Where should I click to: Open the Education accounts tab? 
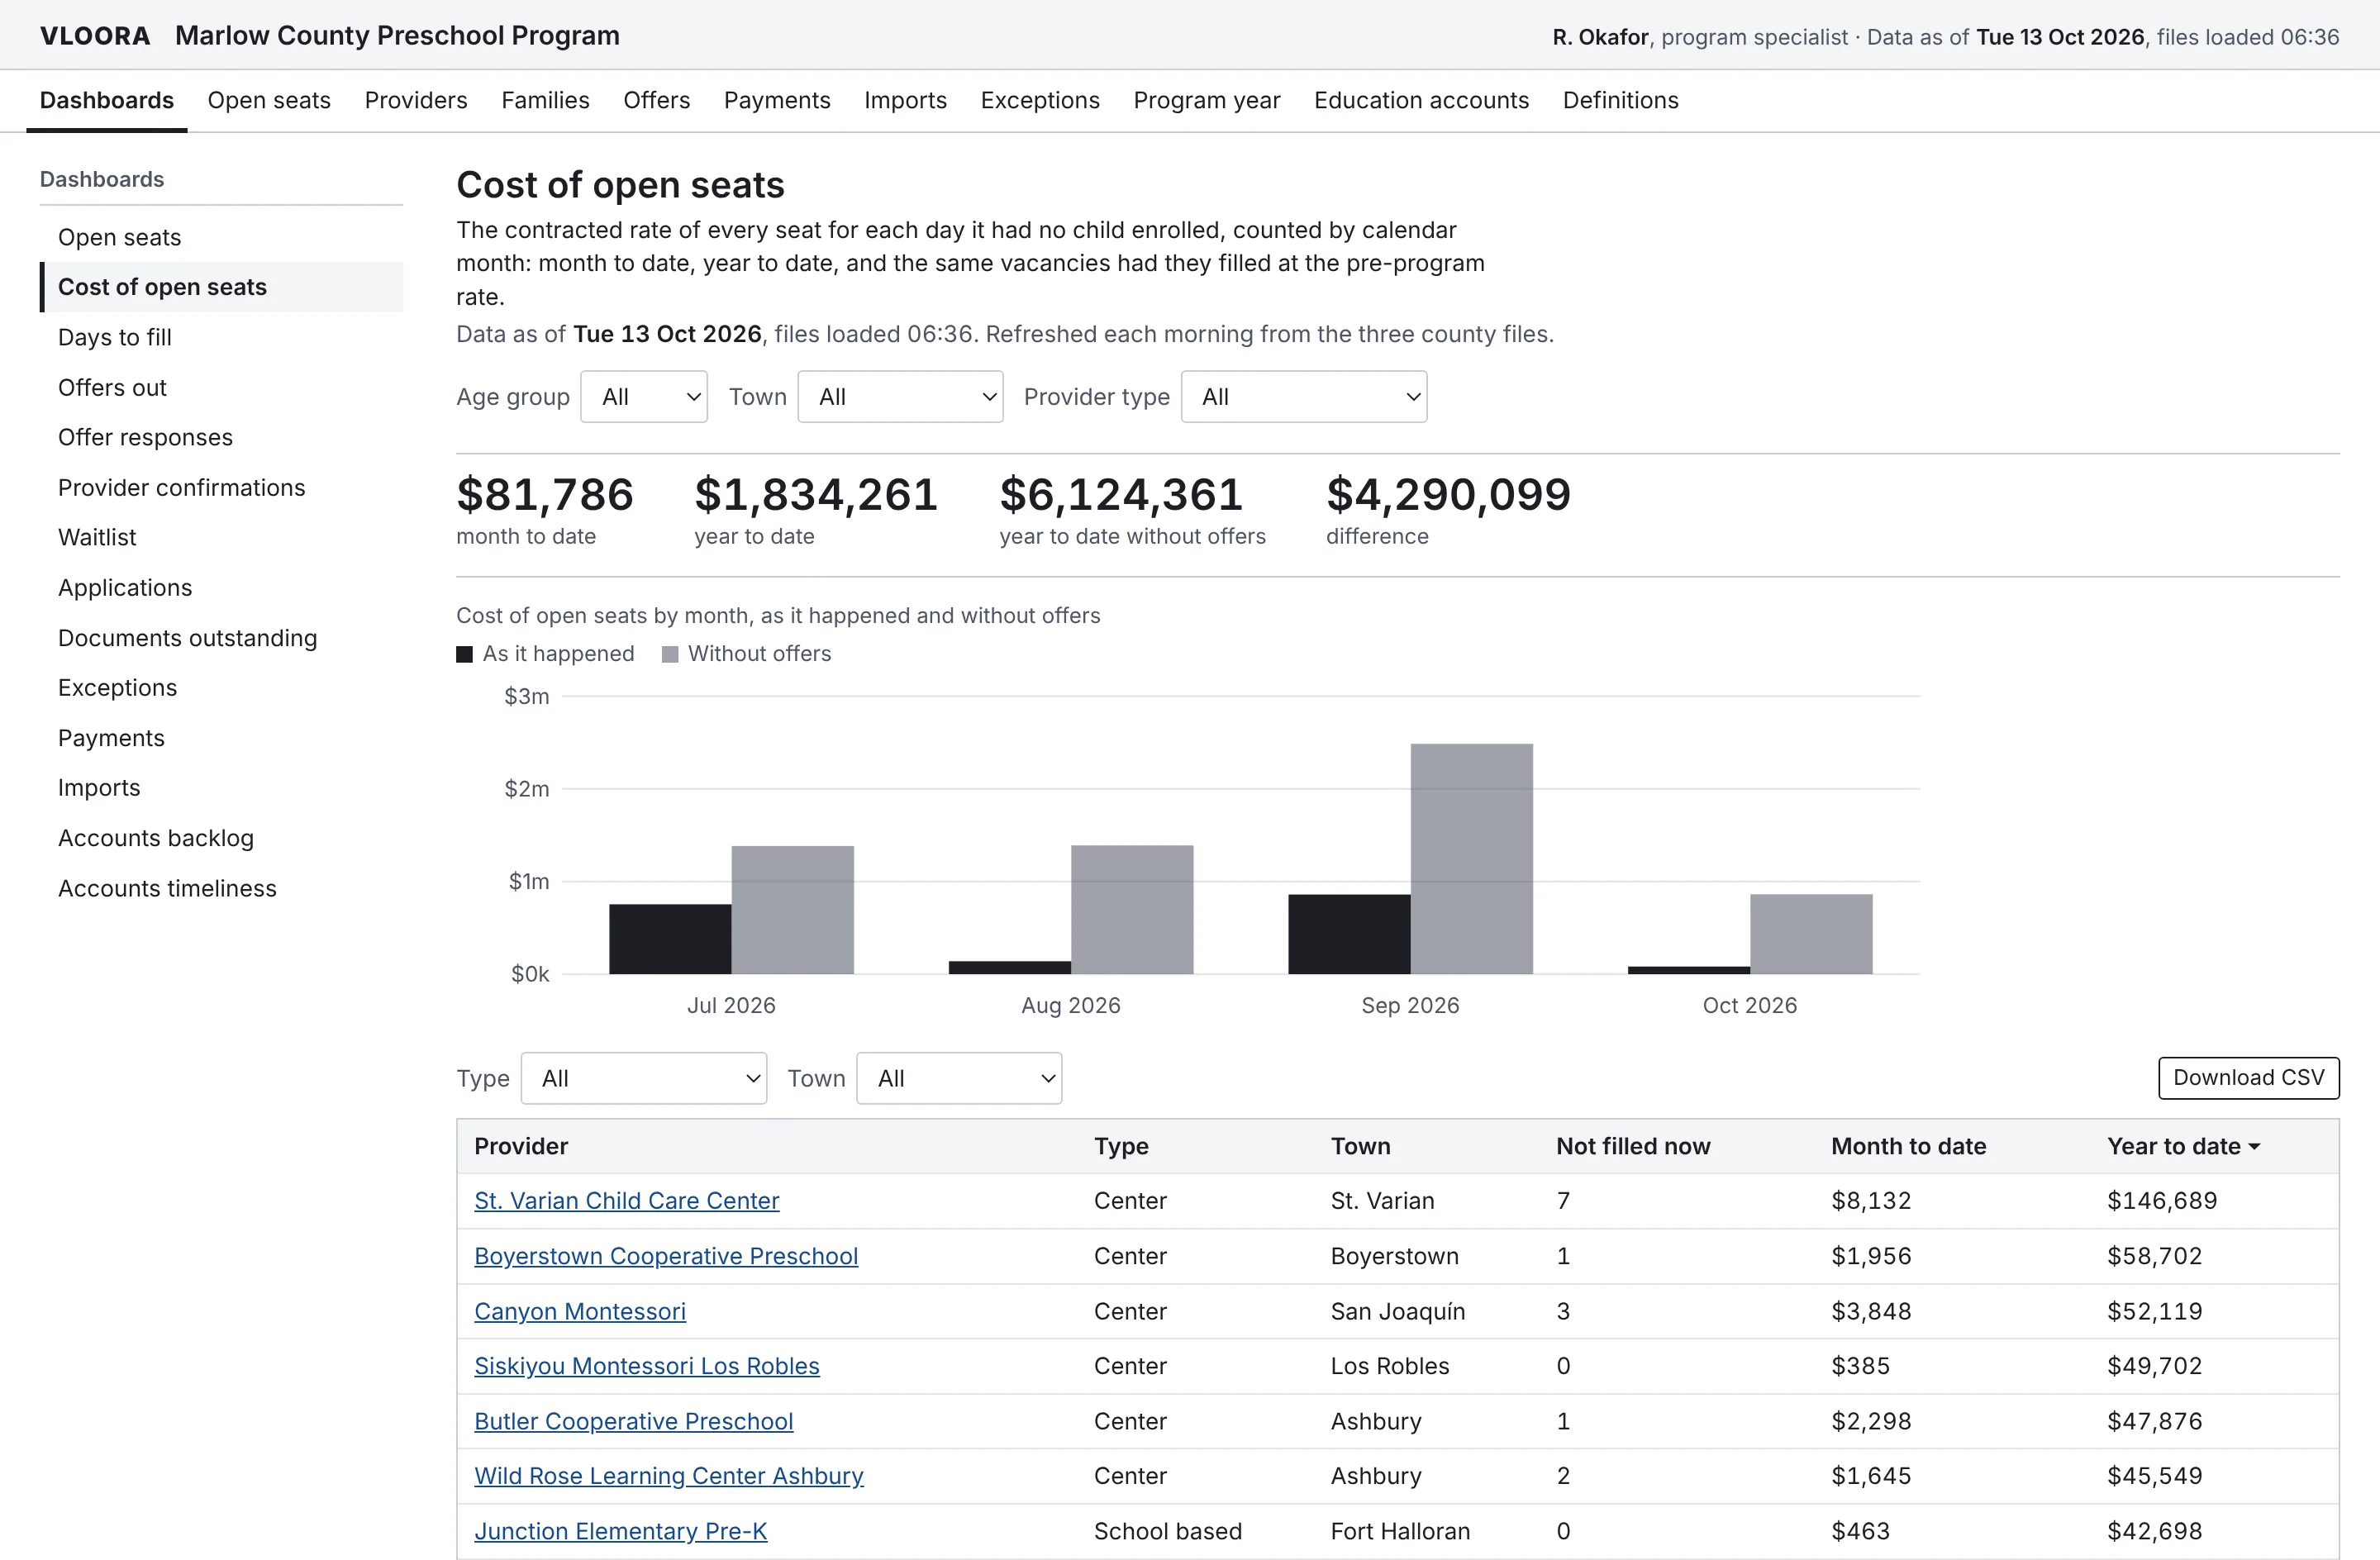[x=1421, y=100]
